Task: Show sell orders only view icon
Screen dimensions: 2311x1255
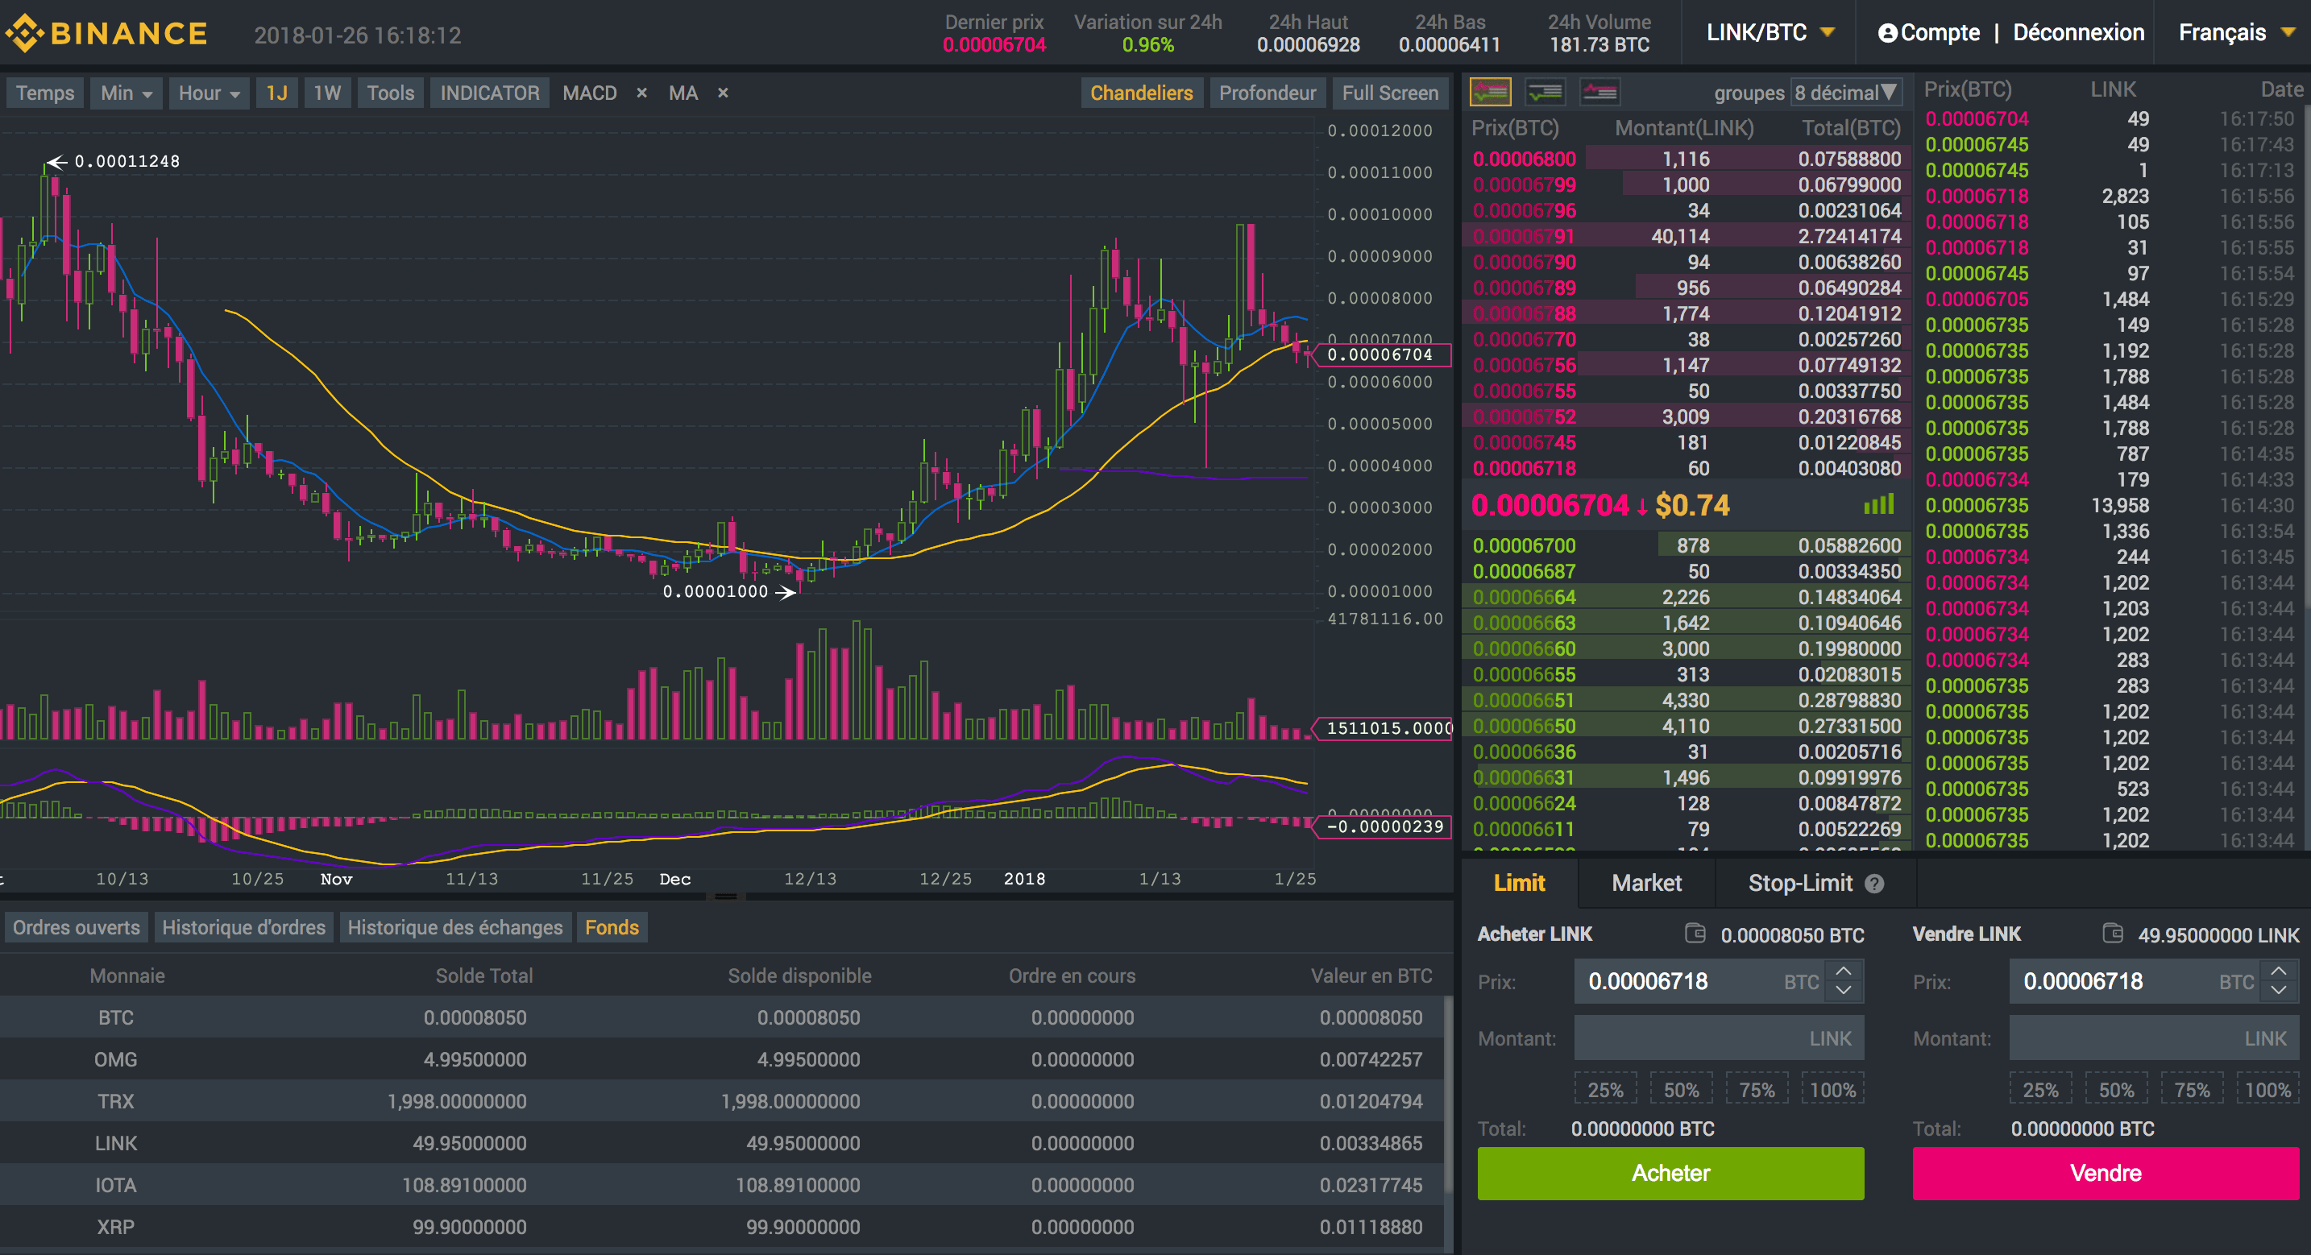Action: coord(1599,92)
